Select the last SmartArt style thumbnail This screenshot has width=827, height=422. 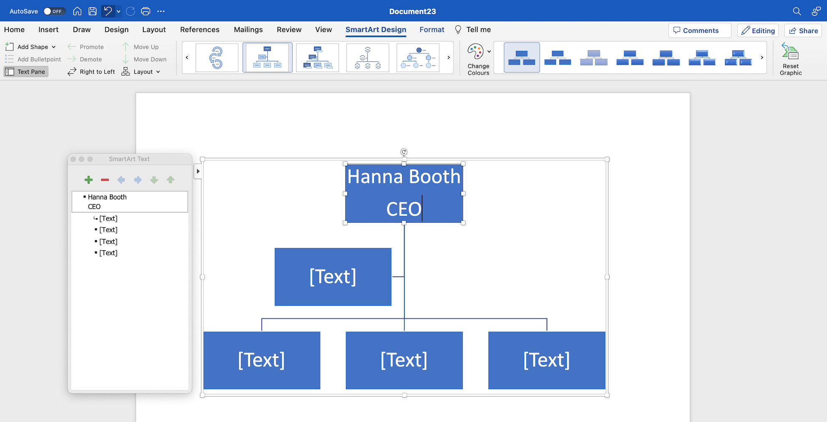pyautogui.click(x=738, y=58)
